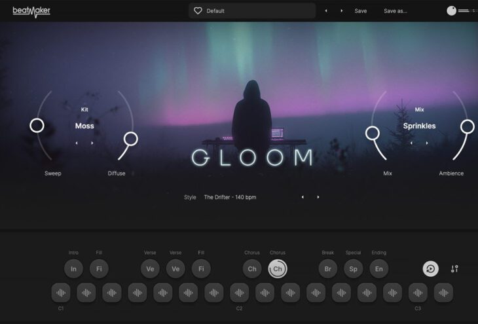Image resolution: width=478 pixels, height=324 pixels.
Task: Trigger the Break pad labeled Br
Action: click(x=327, y=269)
